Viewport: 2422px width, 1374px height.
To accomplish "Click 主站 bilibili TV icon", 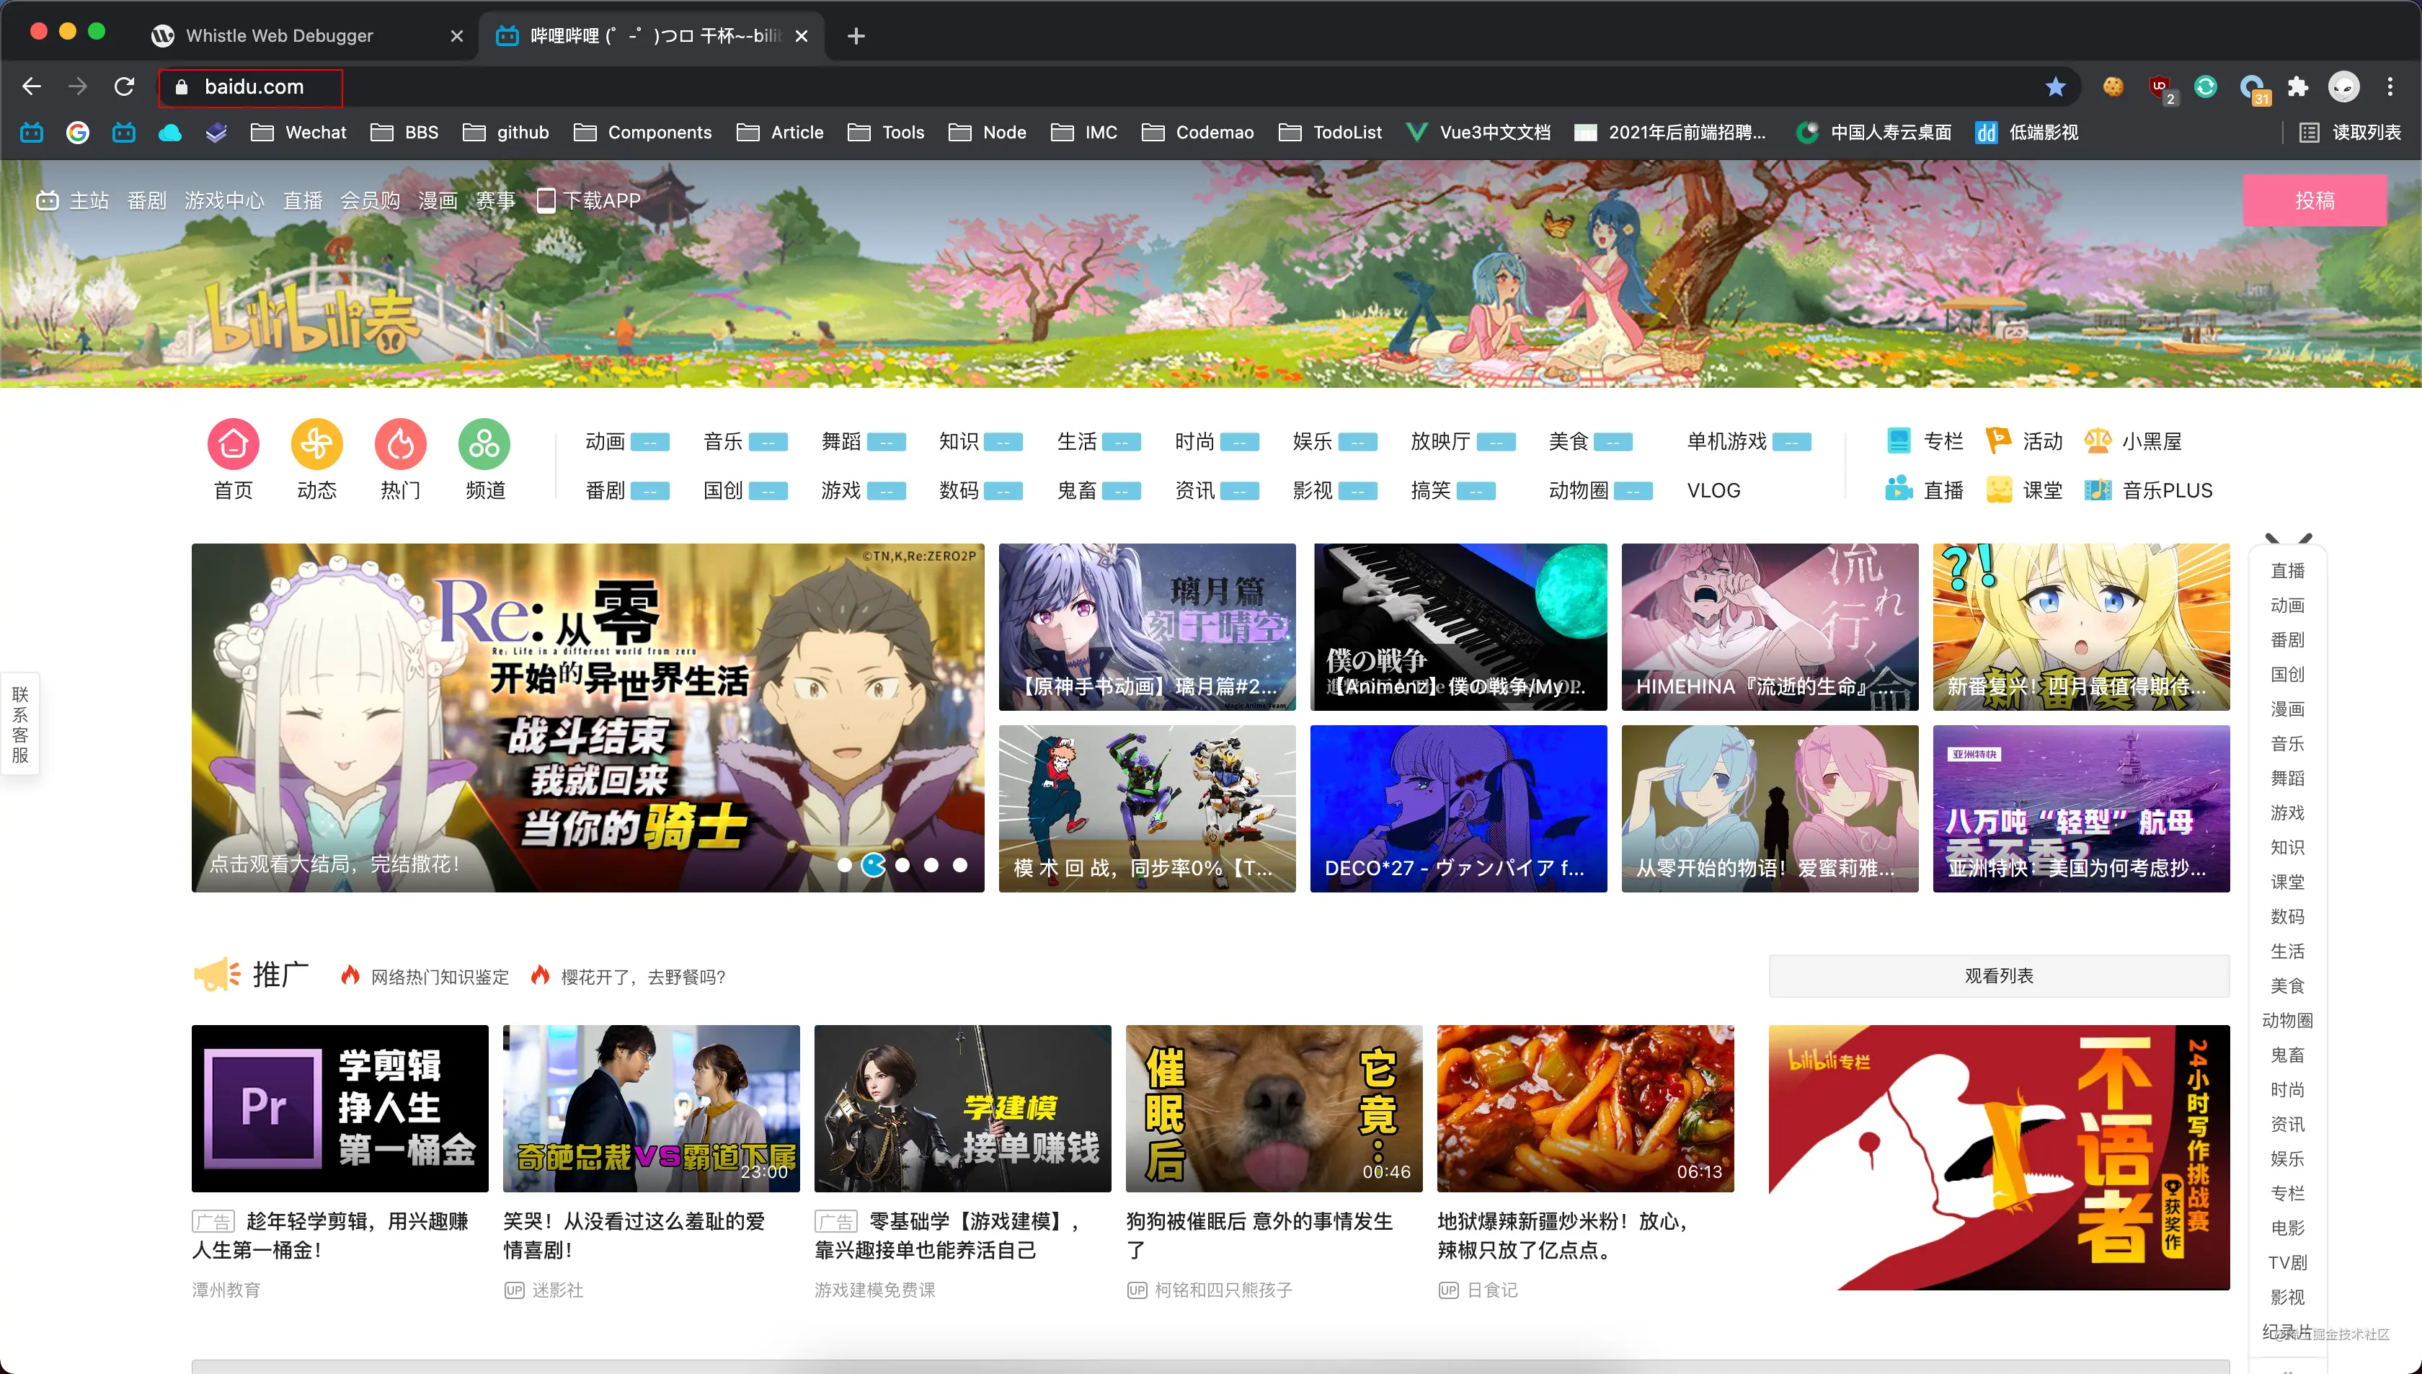I will (47, 200).
